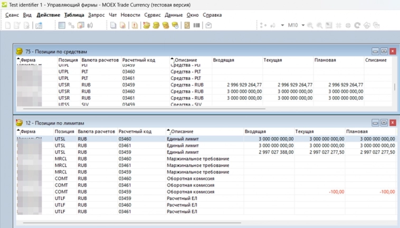Screen dimensions: 400x228
Task: Click the crosshair target icon in toolbar
Action: tap(348, 25)
